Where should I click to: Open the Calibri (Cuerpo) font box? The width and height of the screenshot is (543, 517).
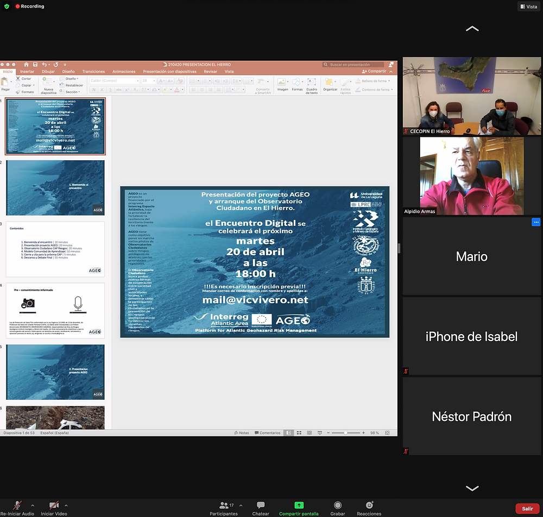[x=114, y=81]
